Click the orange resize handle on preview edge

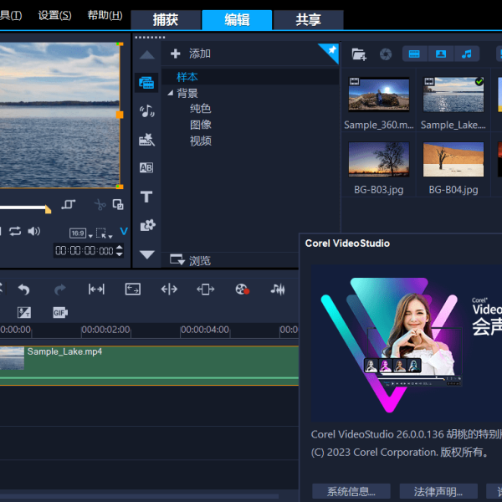pos(120,115)
